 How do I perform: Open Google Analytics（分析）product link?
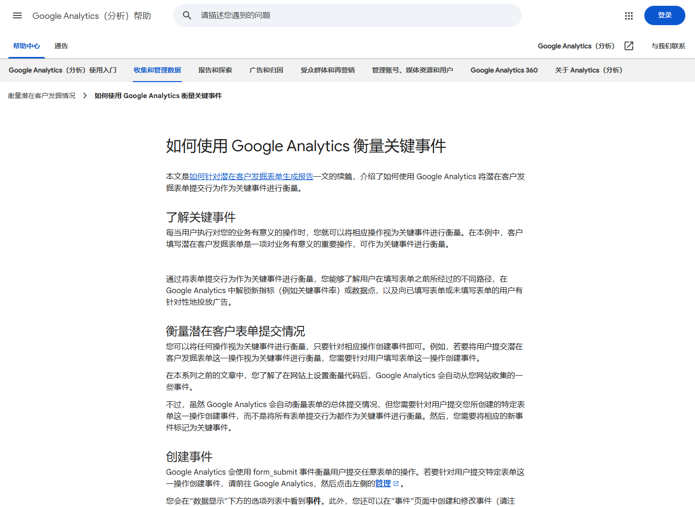tap(576, 46)
